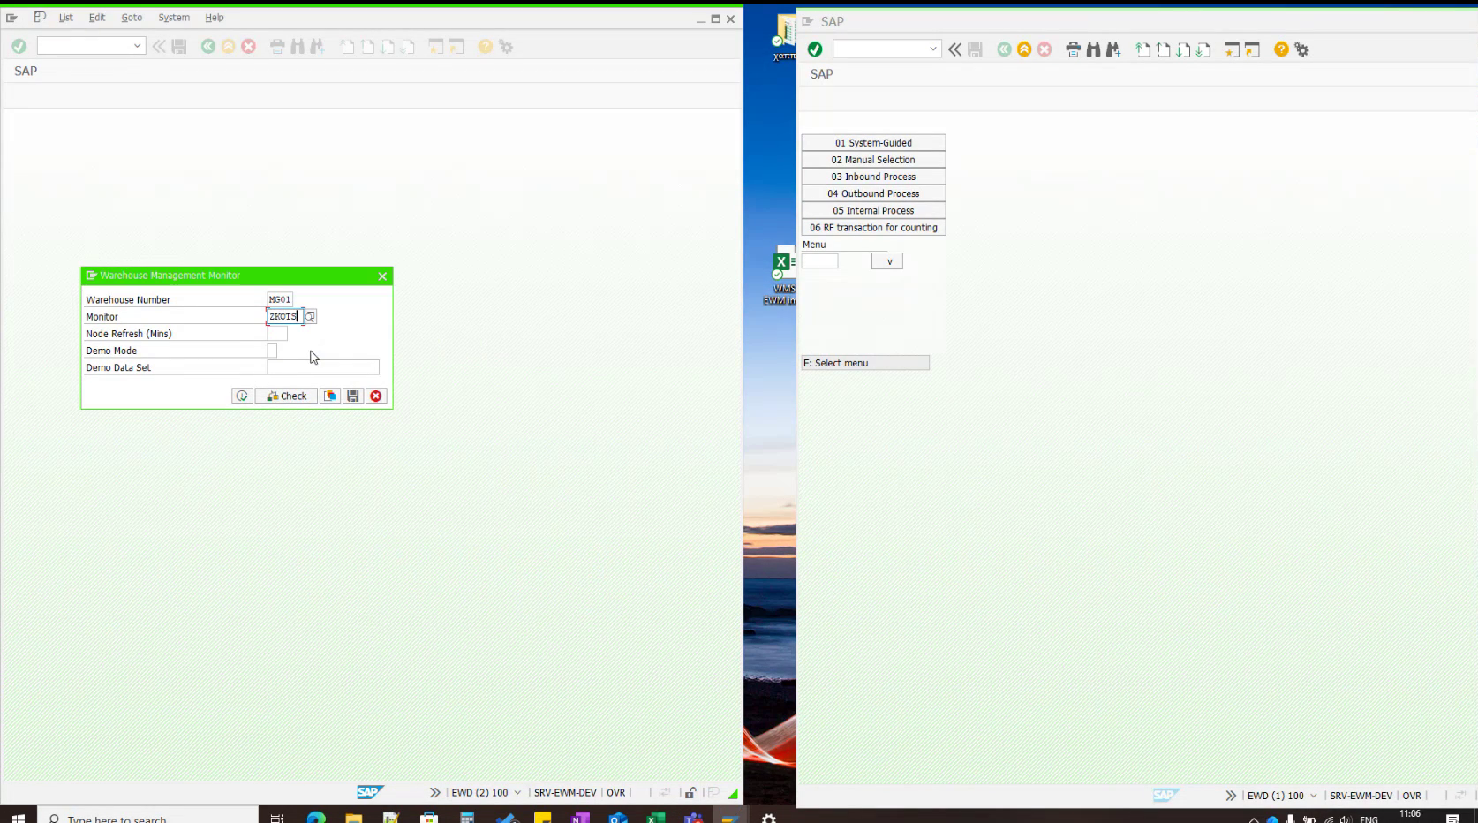Screen dimensions: 1478x823
Task: Select the Save icon in the toolbar
Action: tap(179, 45)
